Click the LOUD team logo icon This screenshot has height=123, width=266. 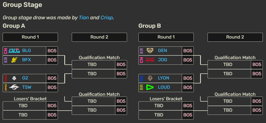point(150,87)
